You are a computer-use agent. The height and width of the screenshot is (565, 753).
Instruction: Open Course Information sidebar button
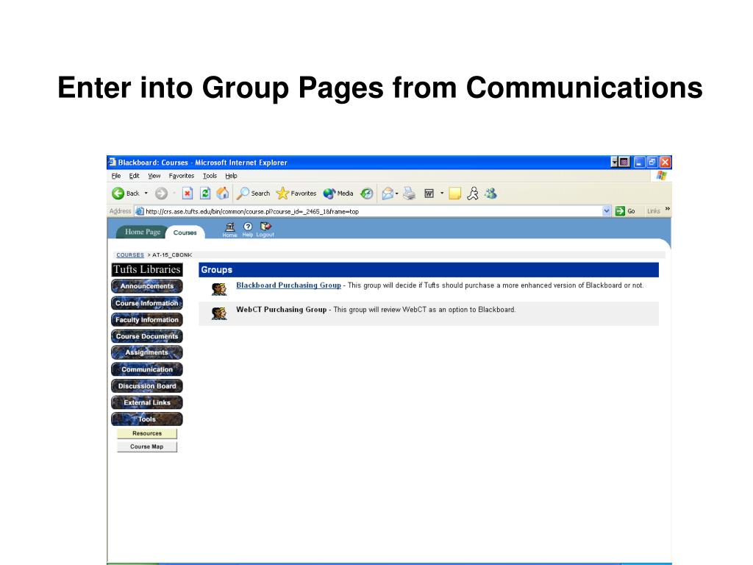tap(147, 303)
